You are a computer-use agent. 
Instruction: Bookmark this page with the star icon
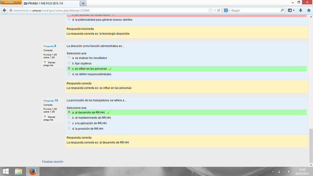pyautogui.click(x=210, y=10)
